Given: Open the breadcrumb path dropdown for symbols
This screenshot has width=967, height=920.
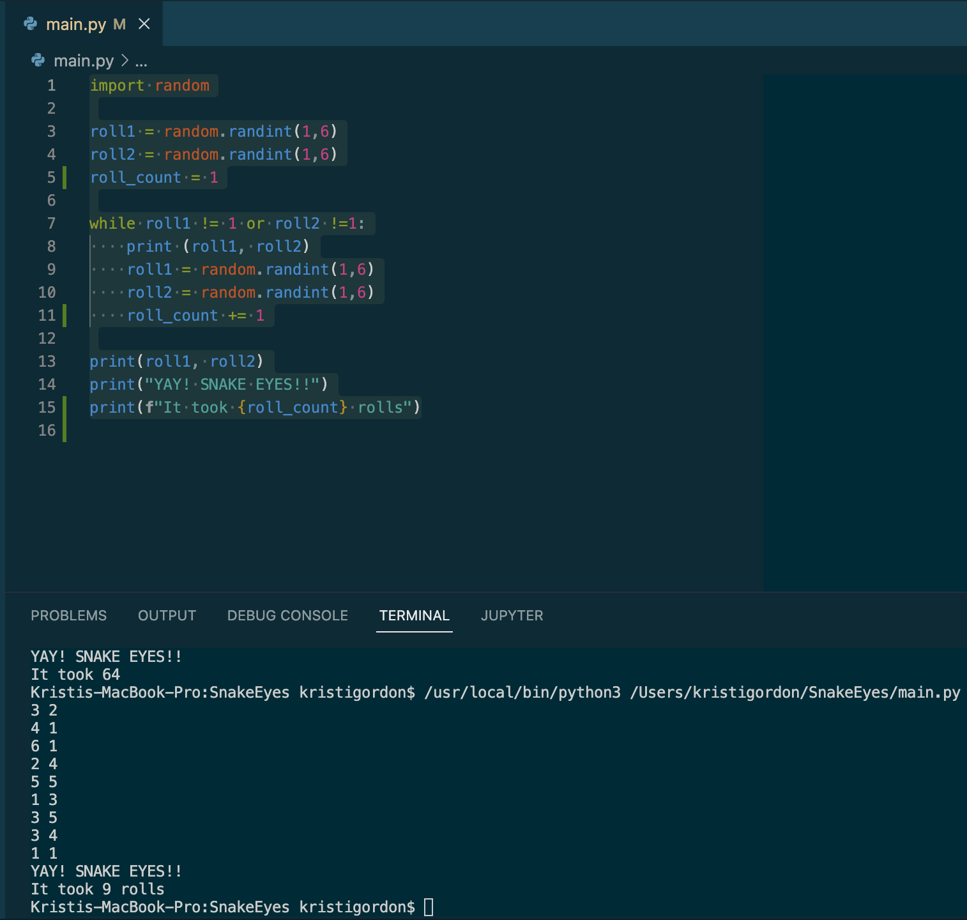Looking at the screenshot, I should pyautogui.click(x=141, y=61).
